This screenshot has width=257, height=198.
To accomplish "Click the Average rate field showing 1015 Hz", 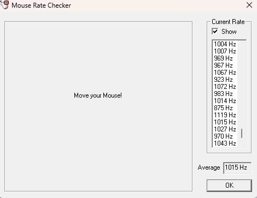I will (x=237, y=167).
